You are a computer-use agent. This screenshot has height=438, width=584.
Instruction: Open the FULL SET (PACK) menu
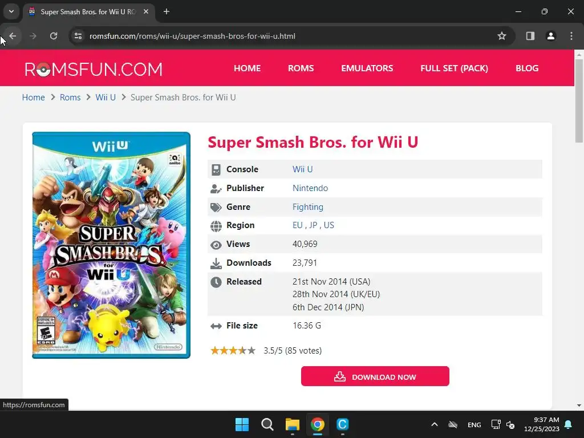click(x=454, y=68)
